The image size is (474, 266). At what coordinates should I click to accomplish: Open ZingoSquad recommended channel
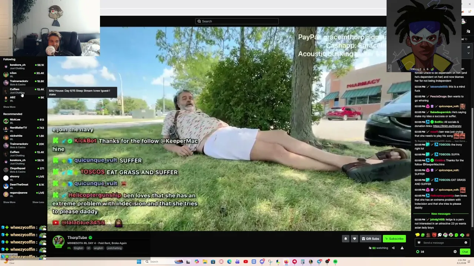tap(24, 170)
